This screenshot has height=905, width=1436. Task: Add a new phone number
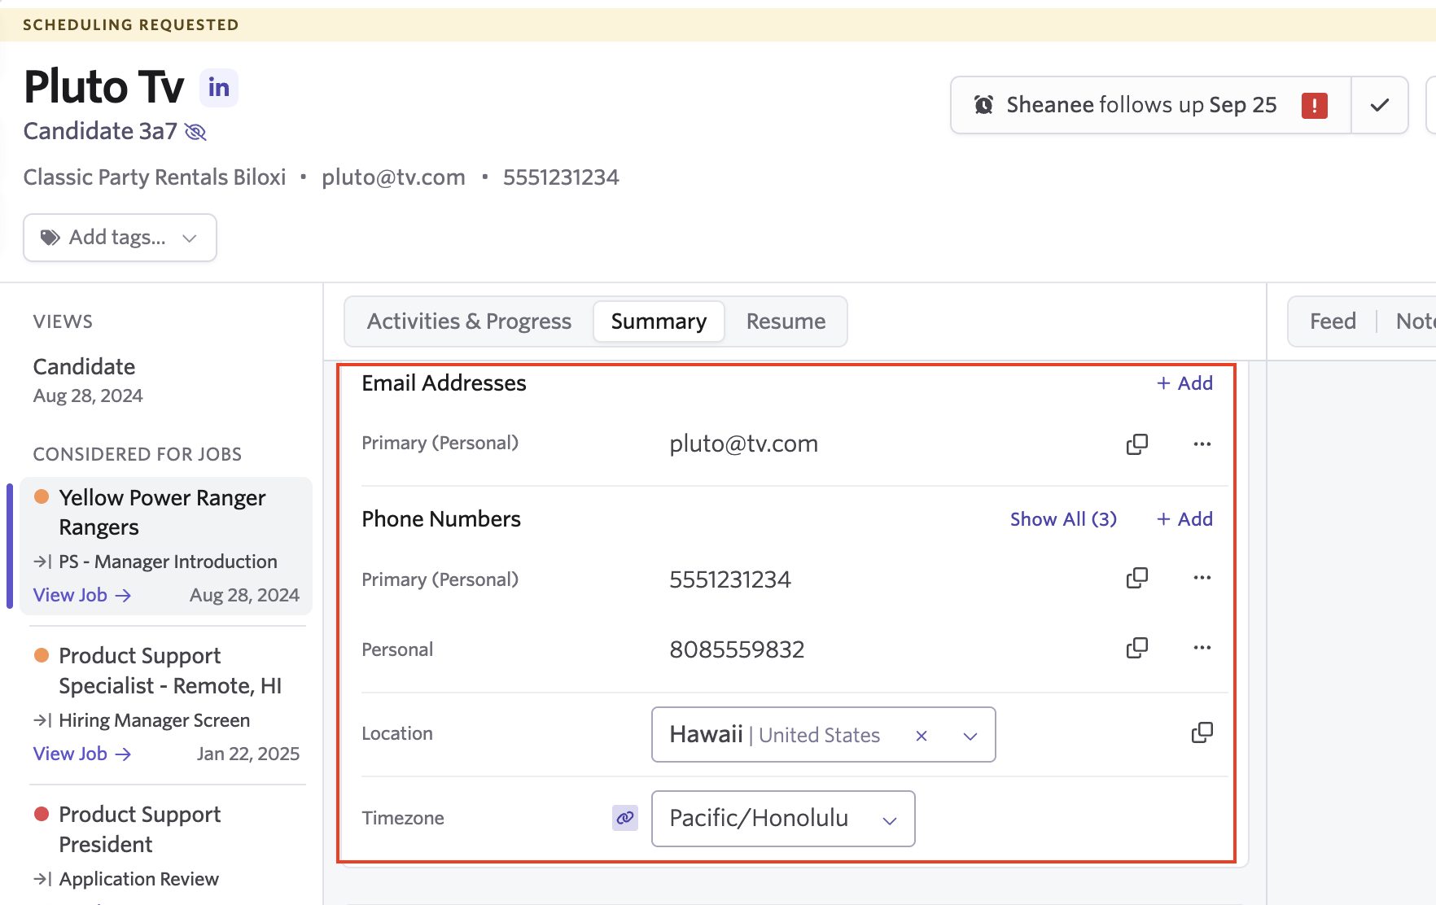tap(1184, 519)
